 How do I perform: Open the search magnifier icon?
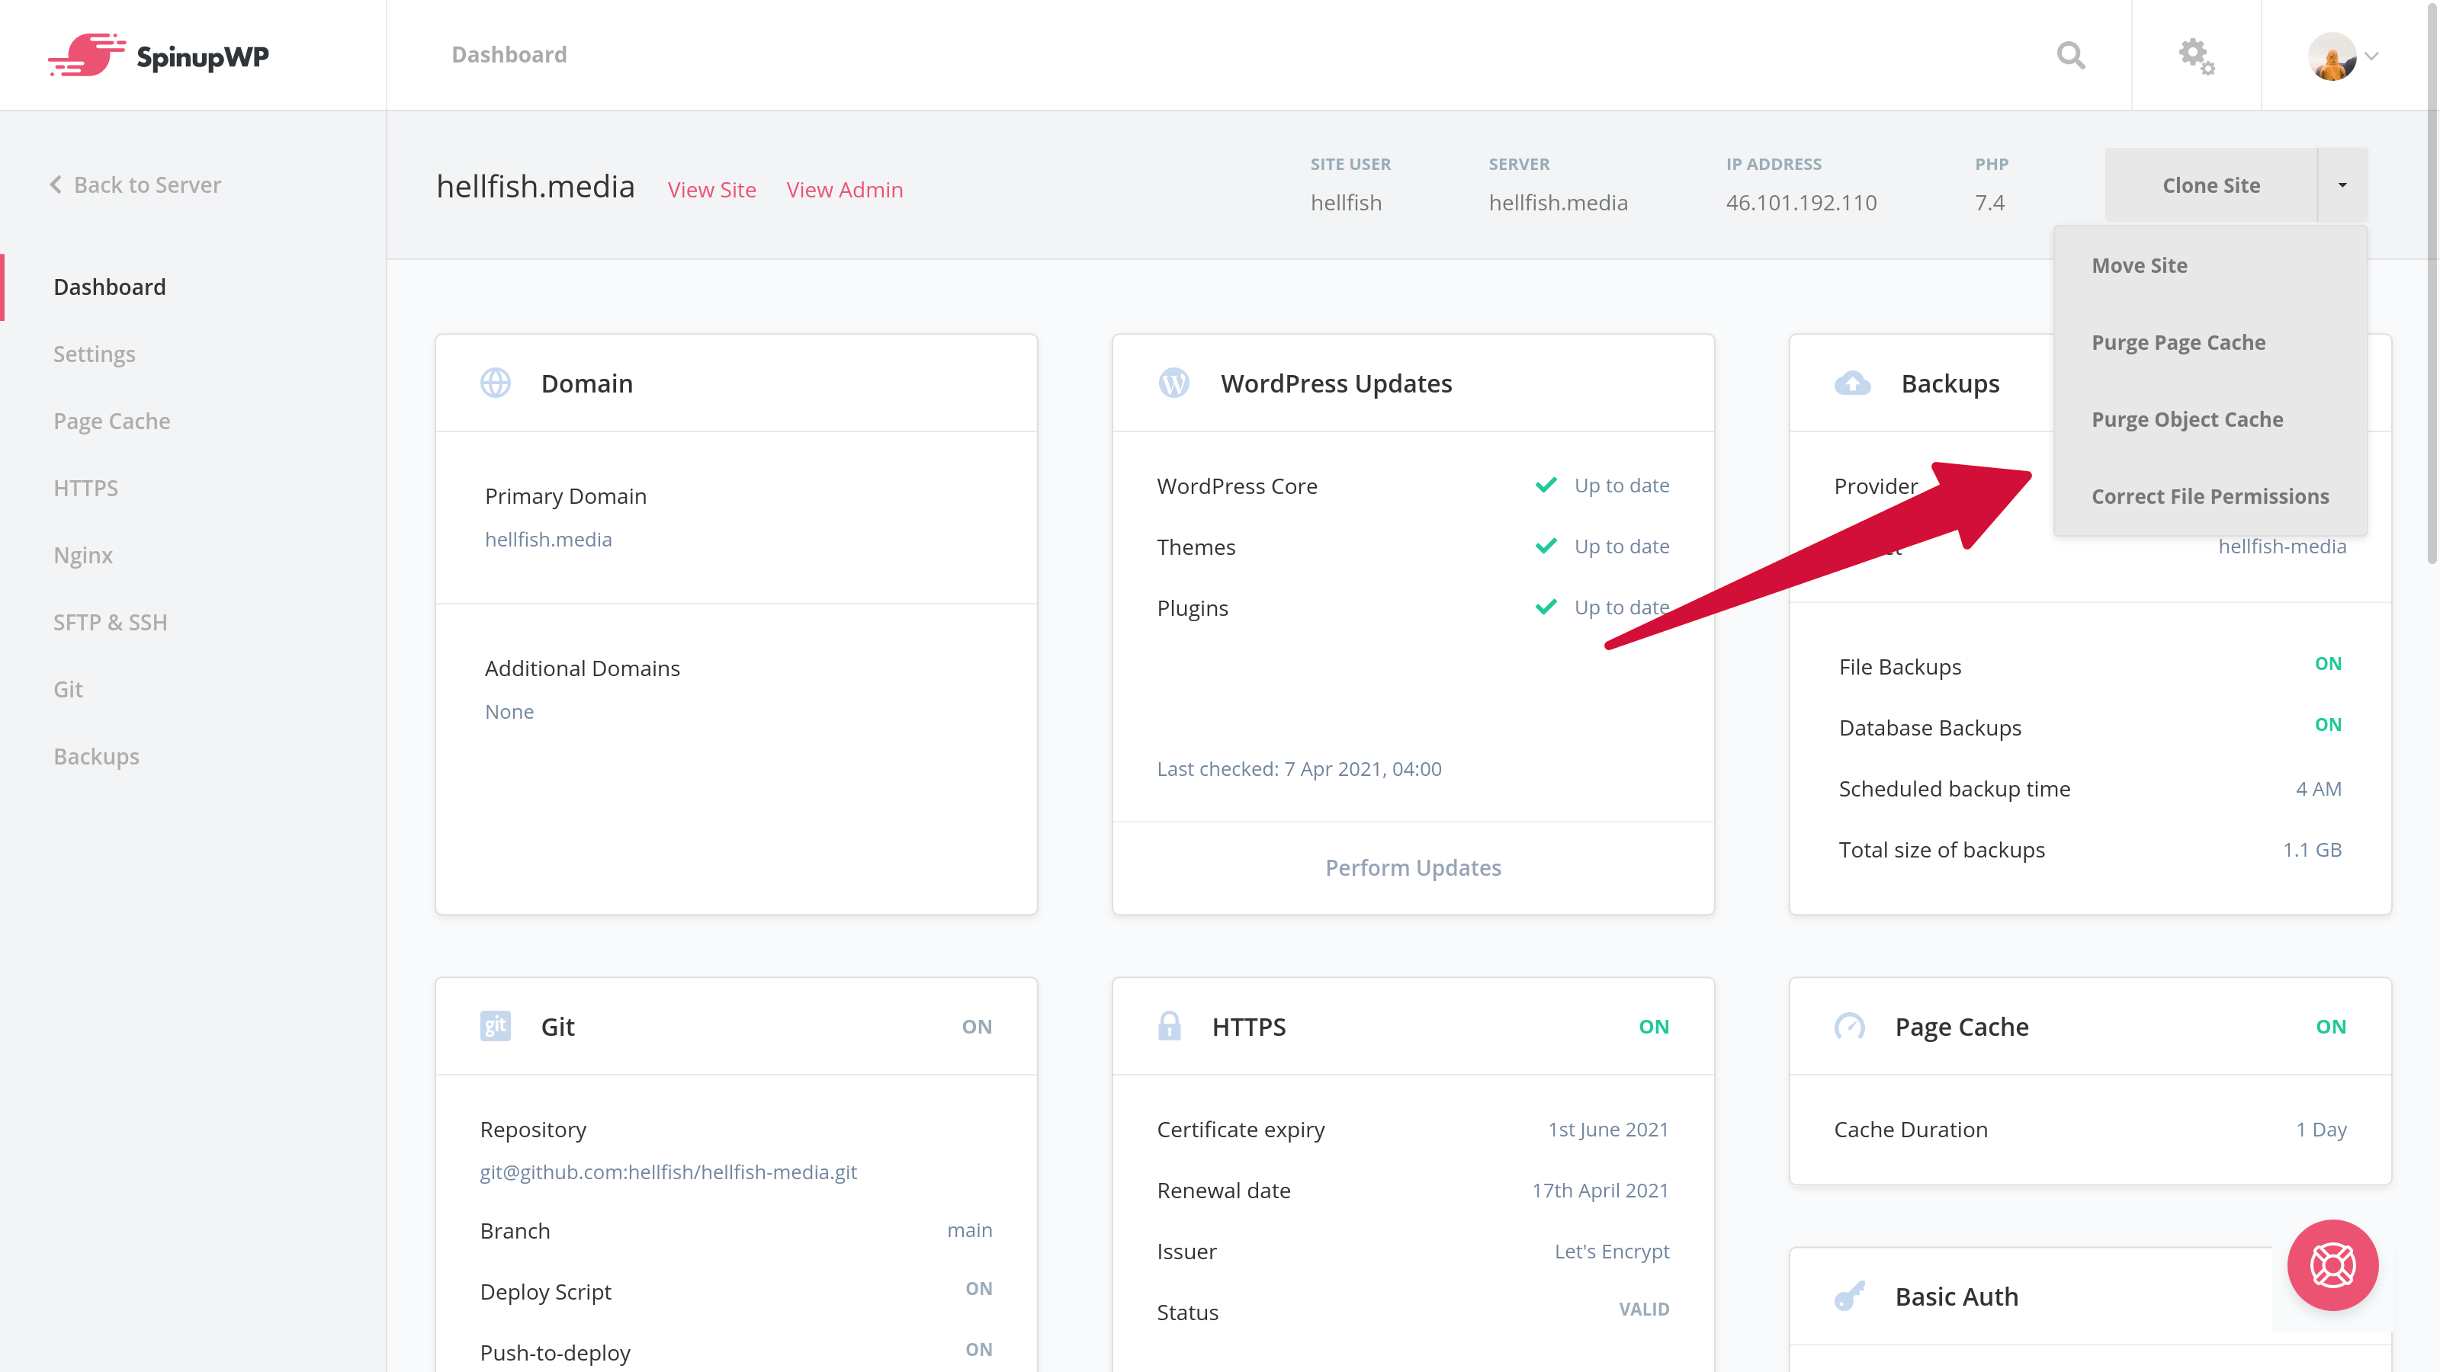(2071, 55)
